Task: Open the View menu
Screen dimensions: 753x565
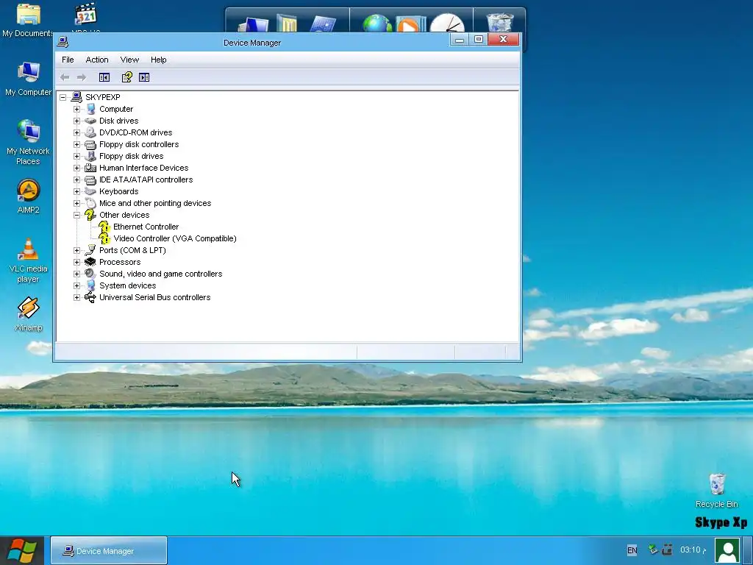Action: point(129,60)
